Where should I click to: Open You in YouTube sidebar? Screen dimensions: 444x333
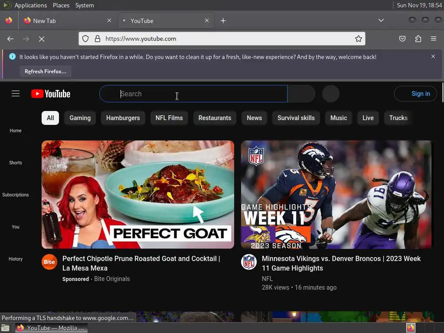(x=16, y=227)
